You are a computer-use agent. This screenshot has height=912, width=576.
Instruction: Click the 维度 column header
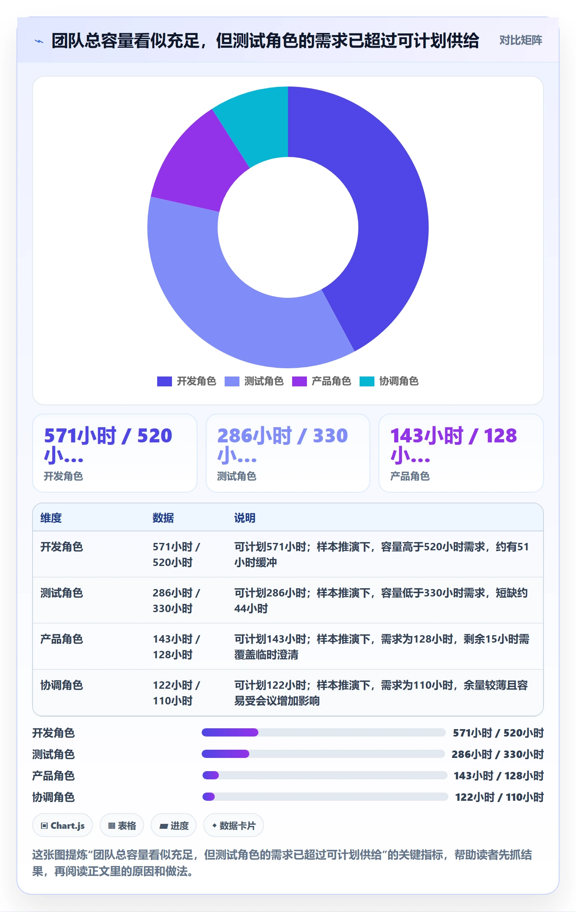pos(51,518)
